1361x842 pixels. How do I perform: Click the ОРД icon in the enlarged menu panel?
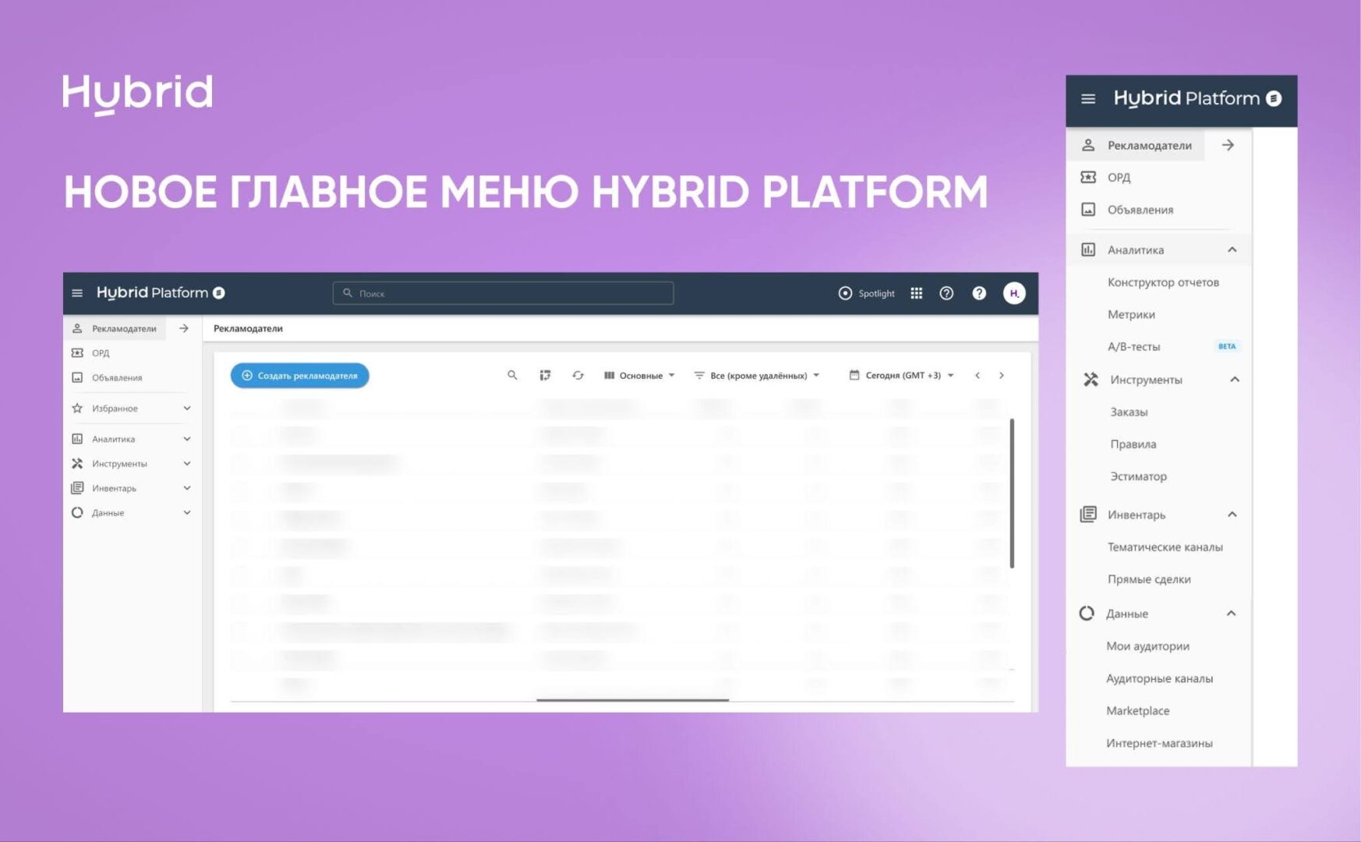(1088, 178)
